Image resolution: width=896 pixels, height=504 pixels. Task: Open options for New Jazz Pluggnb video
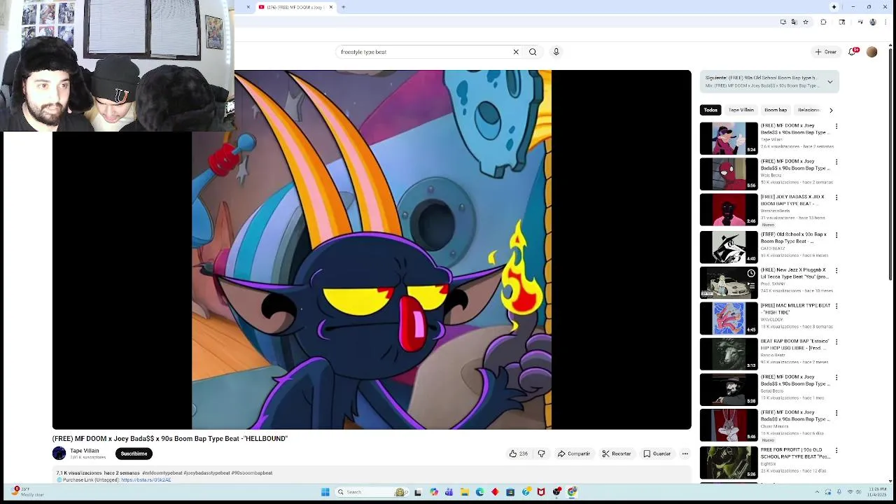(836, 271)
